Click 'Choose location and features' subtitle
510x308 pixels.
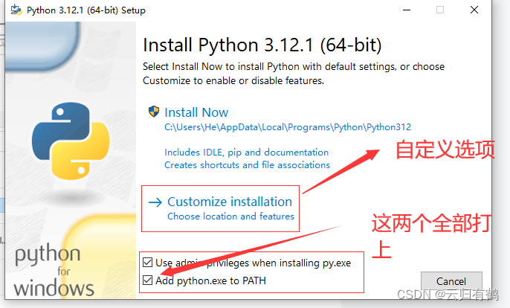(x=230, y=216)
